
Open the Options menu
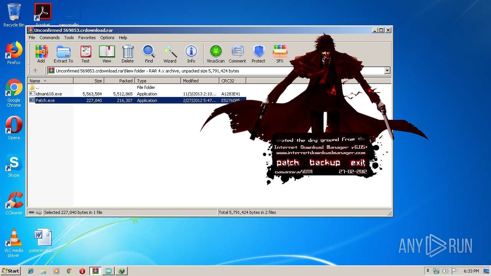click(x=107, y=38)
